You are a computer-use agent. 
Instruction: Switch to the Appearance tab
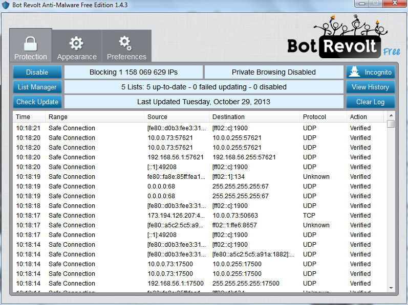77,46
